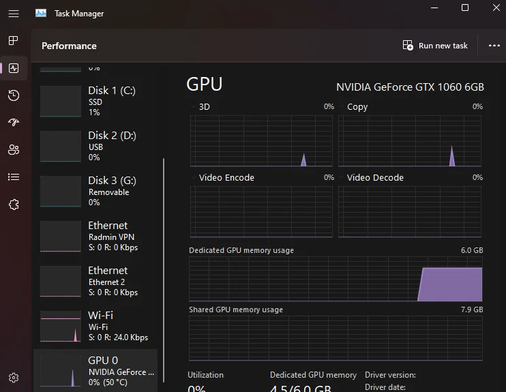Image resolution: width=506 pixels, height=392 pixels.
Task: Select Ethernet 2 adapter entry
Action: point(95,281)
